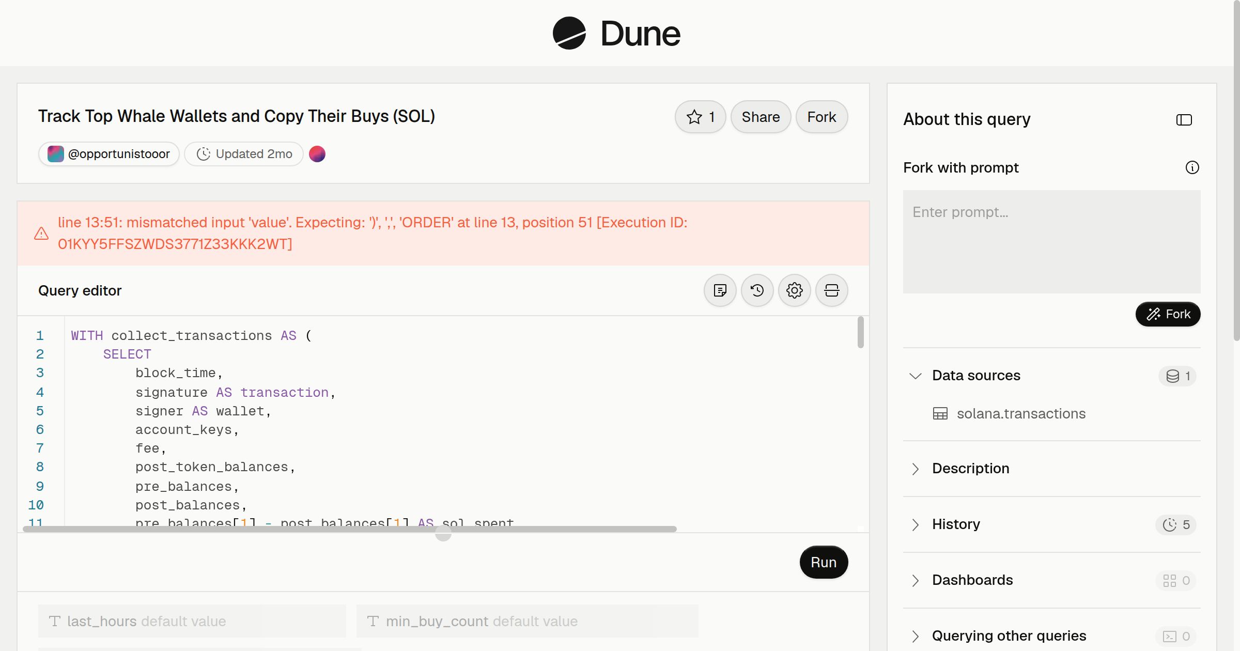The width and height of the screenshot is (1240, 651).
Task: Click the query title text
Action: (237, 116)
